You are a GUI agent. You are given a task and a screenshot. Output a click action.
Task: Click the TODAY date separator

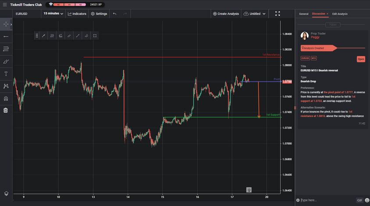(x=333, y=25)
